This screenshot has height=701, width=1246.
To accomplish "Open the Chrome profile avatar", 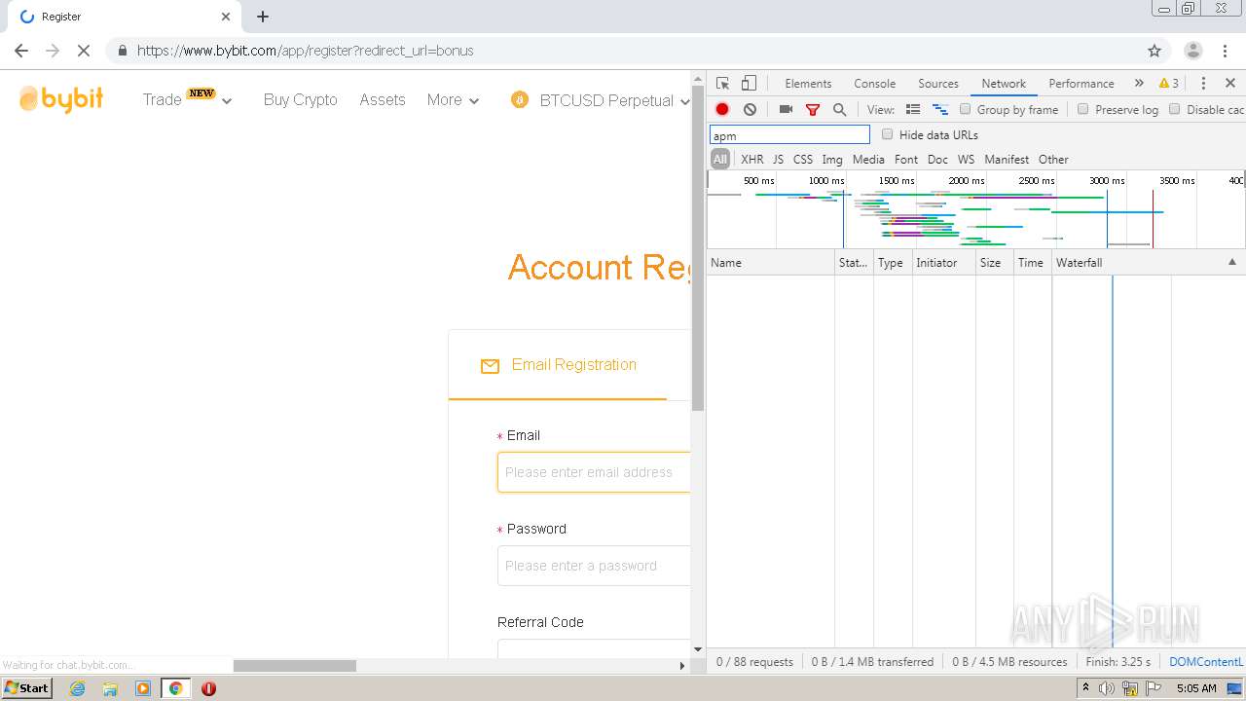I will click(x=1192, y=51).
